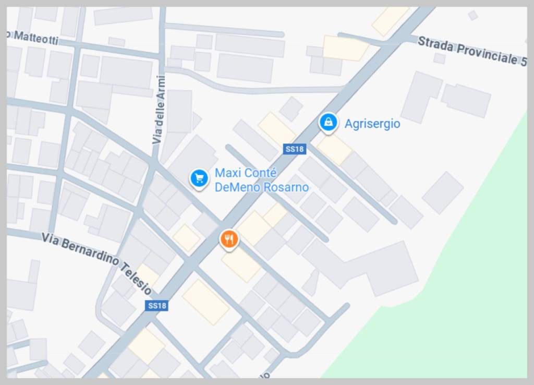Open the Maxi Conté DeMeno Rosarno label
The image size is (534, 385).
point(262,180)
